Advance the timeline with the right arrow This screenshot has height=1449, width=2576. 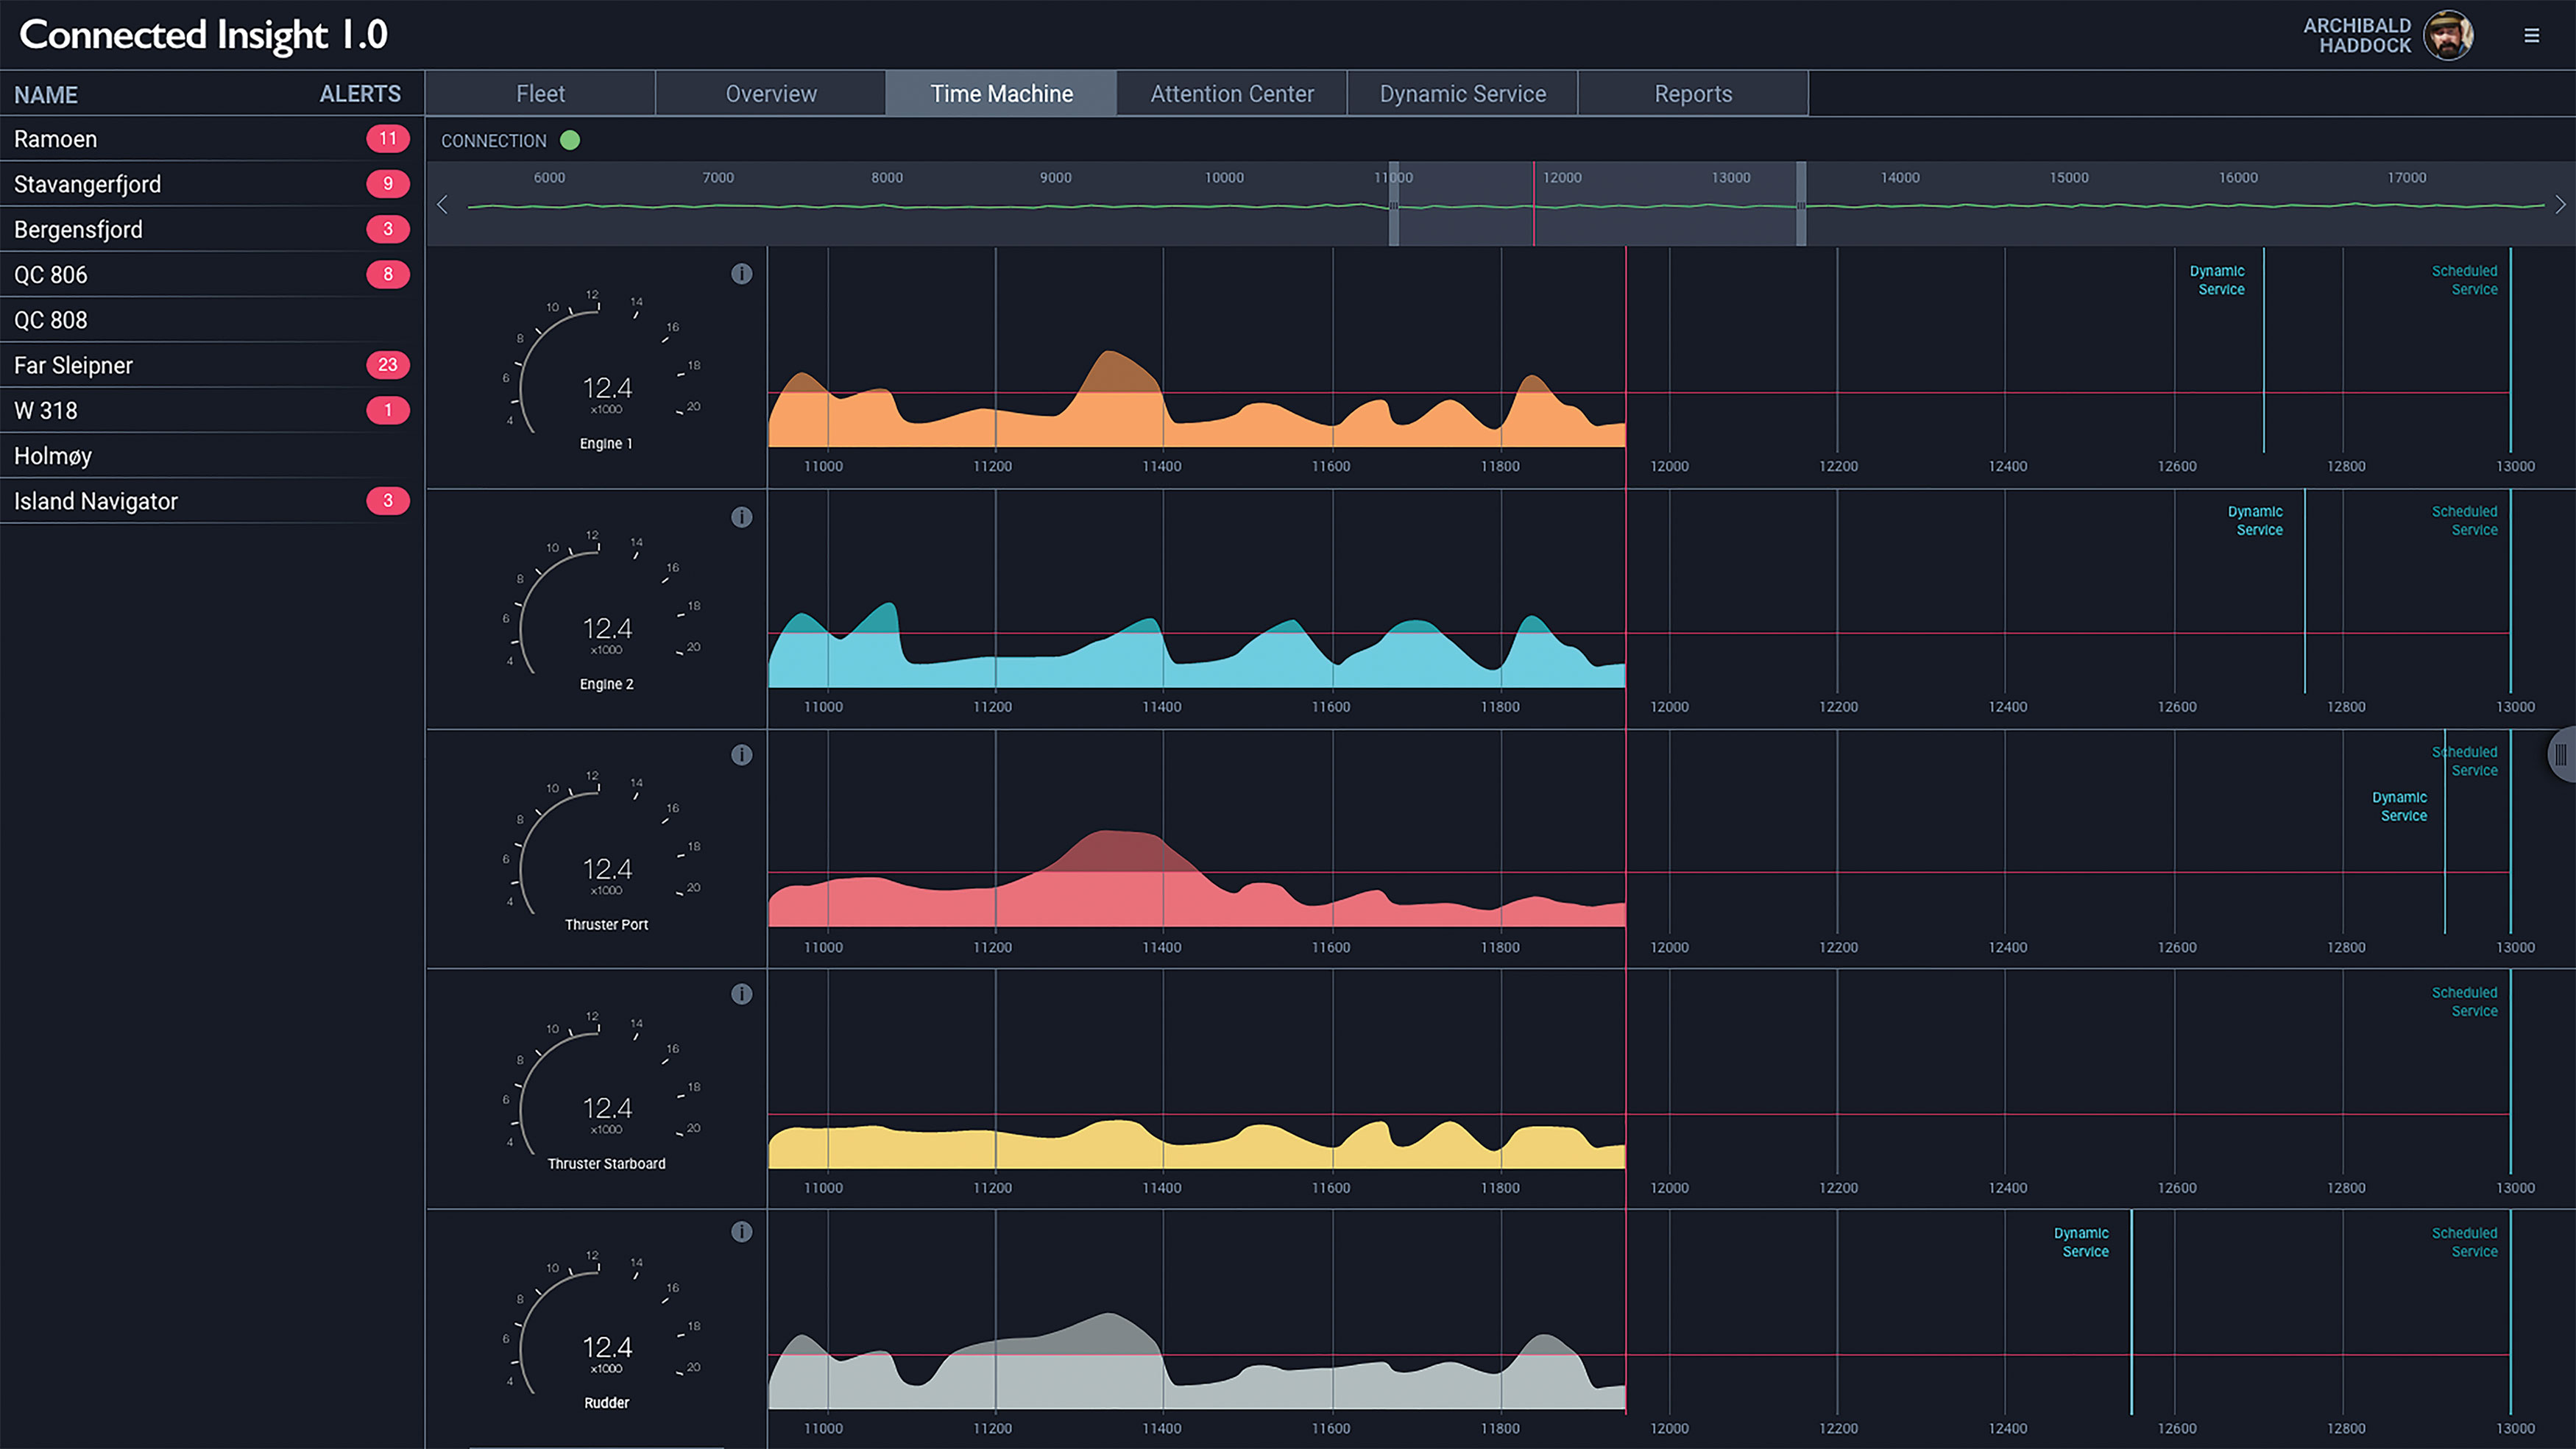pos(2561,204)
